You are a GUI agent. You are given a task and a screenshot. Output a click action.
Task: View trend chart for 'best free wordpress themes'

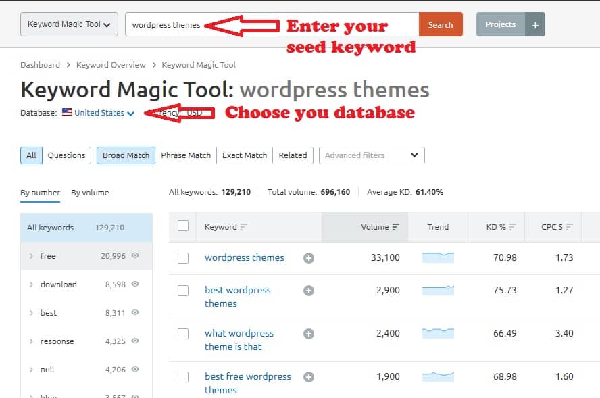[x=438, y=376]
